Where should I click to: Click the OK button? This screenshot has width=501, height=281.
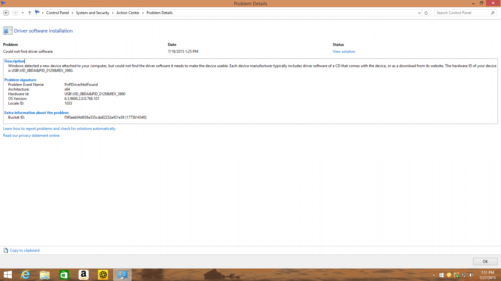[485, 261]
